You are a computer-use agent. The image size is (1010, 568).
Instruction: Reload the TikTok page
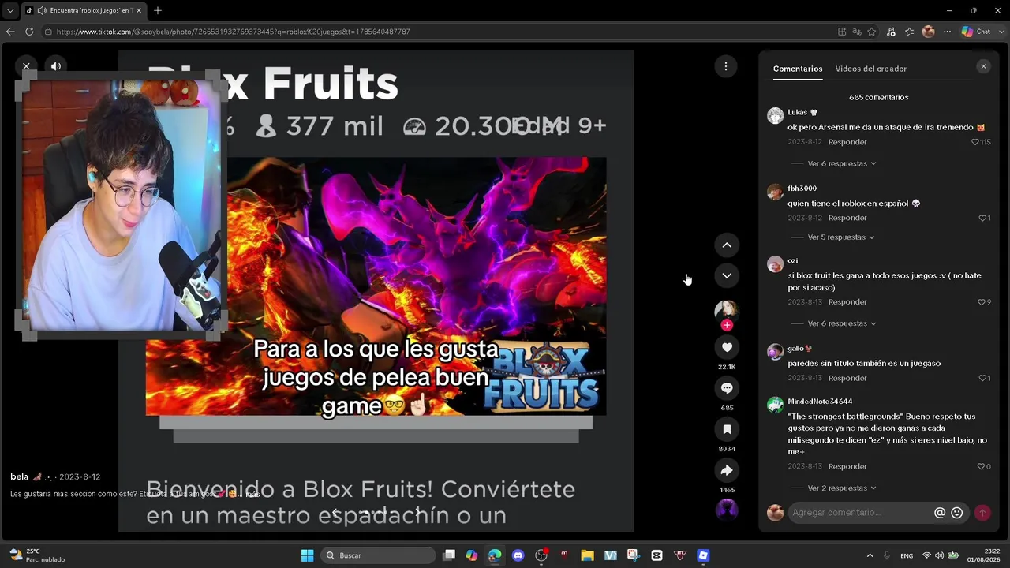(x=29, y=32)
